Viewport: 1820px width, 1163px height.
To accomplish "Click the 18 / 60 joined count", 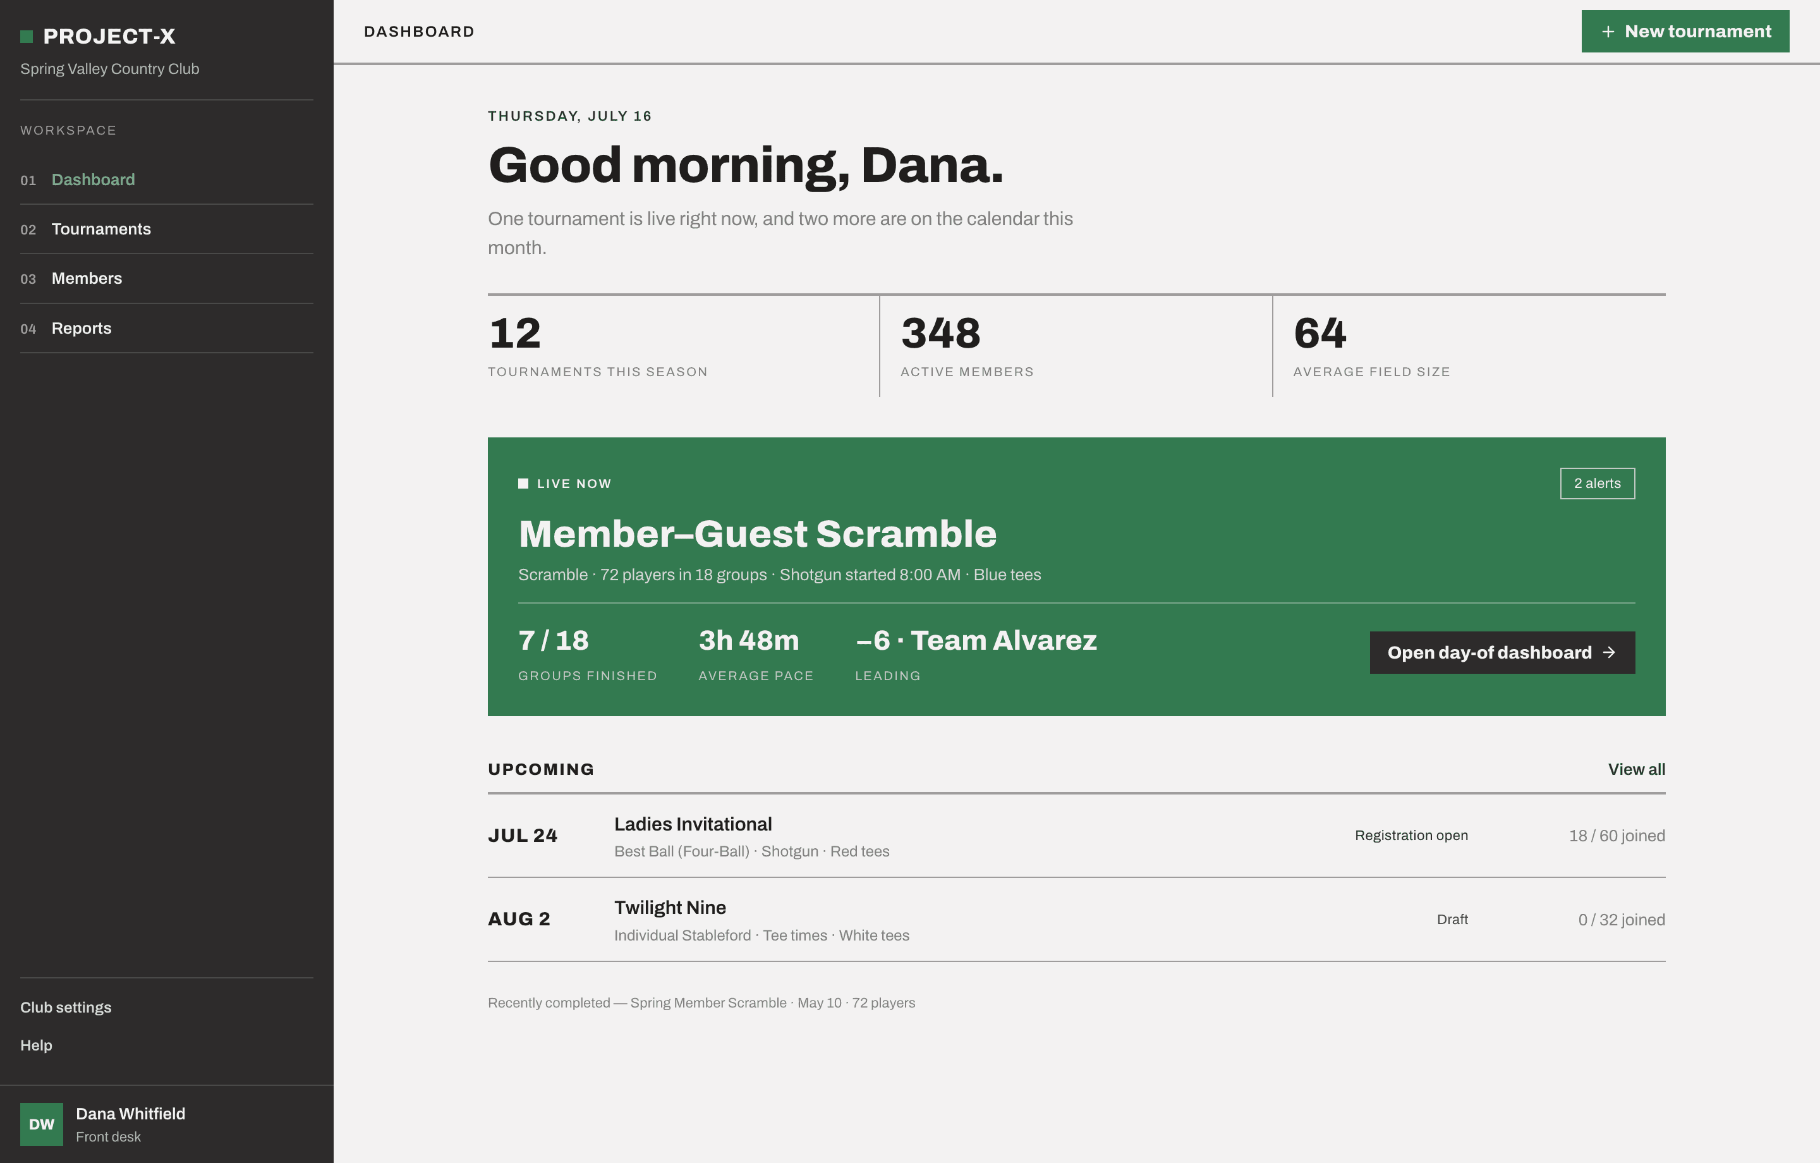I will click(x=1617, y=836).
